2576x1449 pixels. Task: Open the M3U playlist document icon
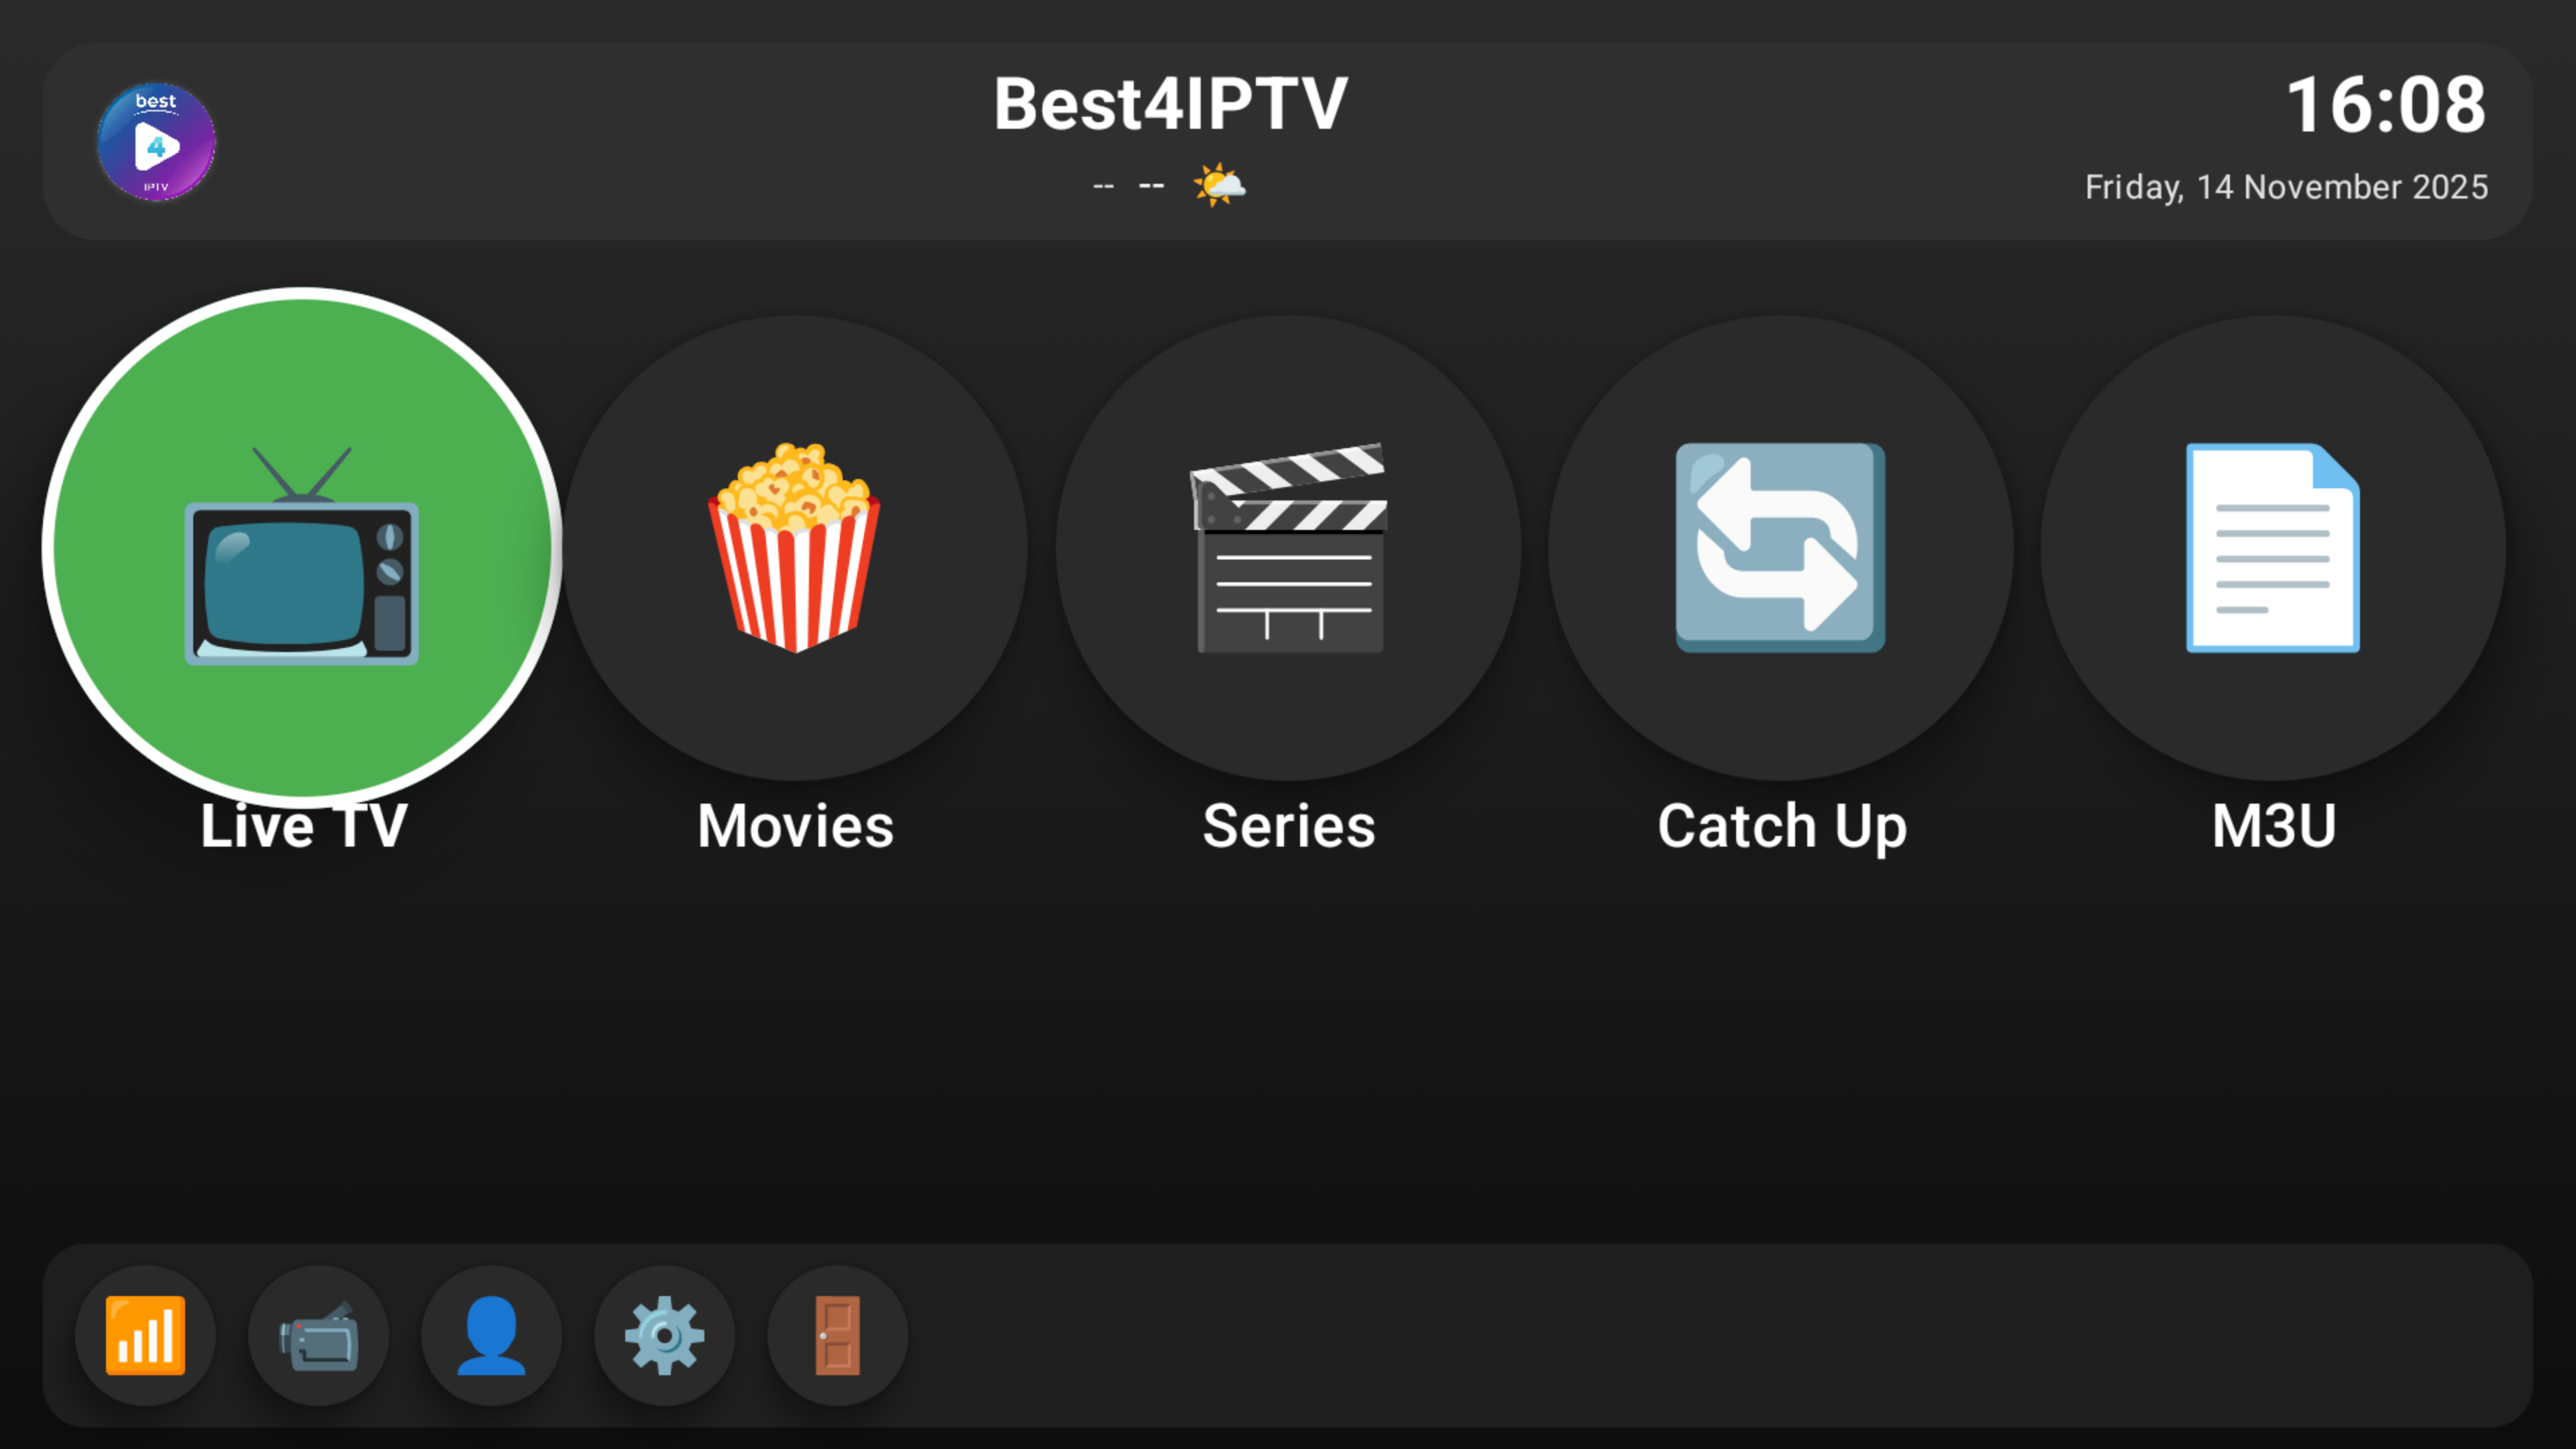[x=2273, y=547]
